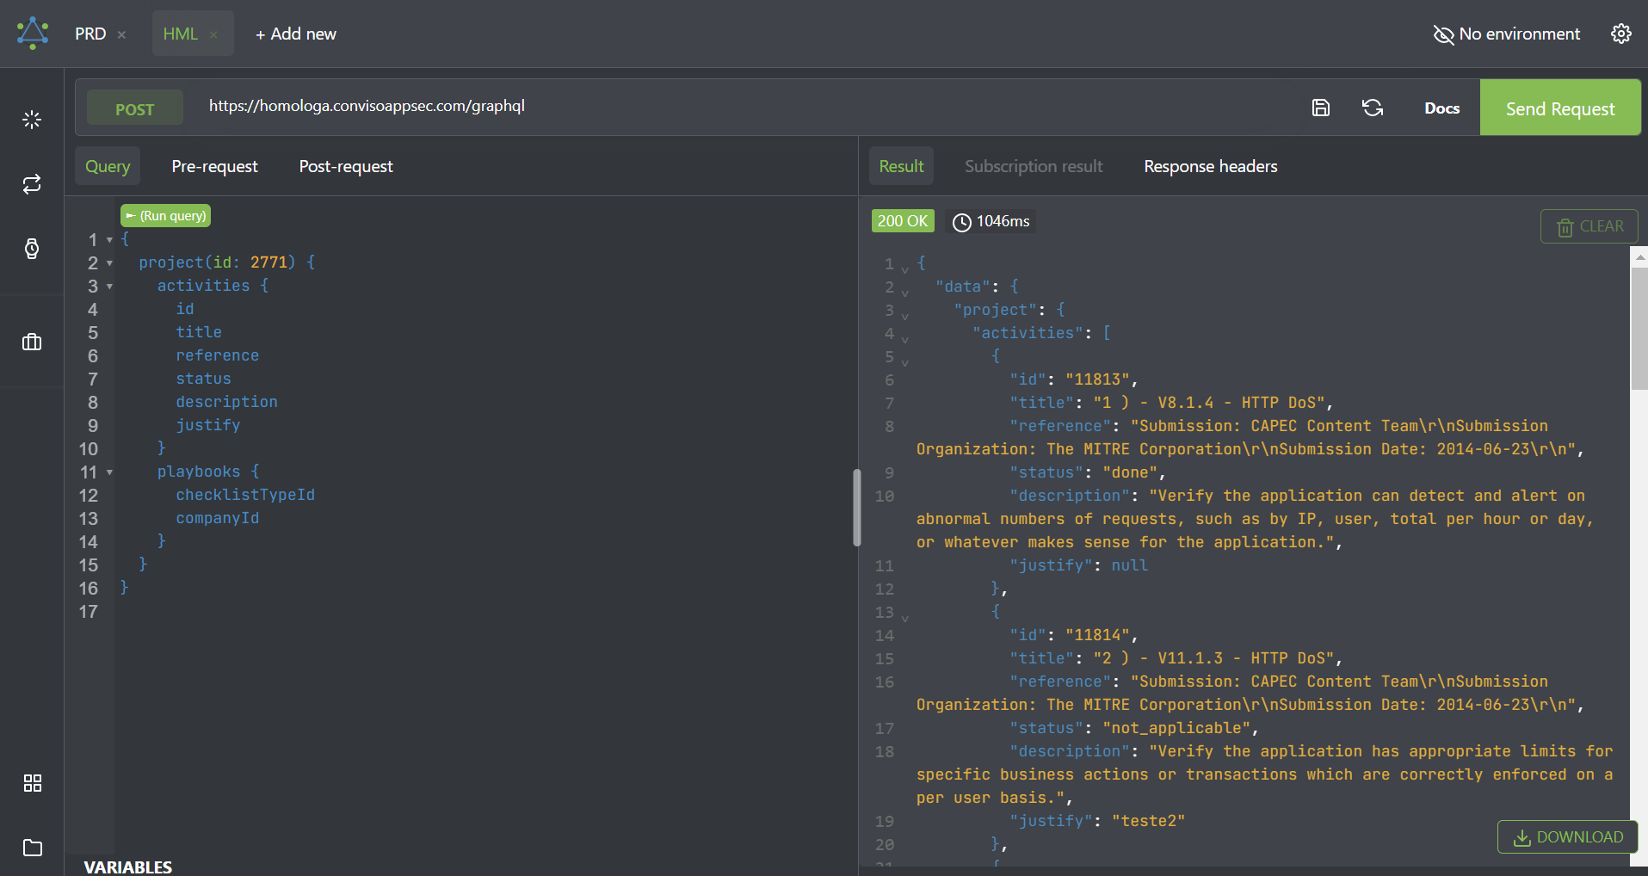Collapse result line 13 object fold
The height and width of the screenshot is (876, 1648).
904,618
